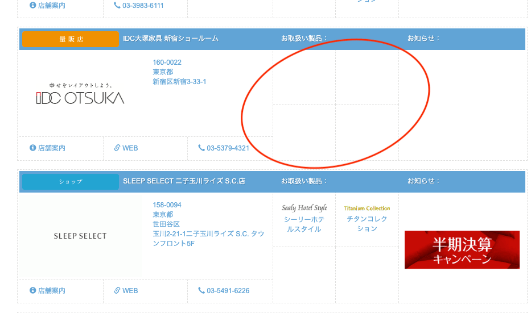The image size is (531, 313).
Task: Click postal code 160-0022
Action: pyautogui.click(x=167, y=62)
